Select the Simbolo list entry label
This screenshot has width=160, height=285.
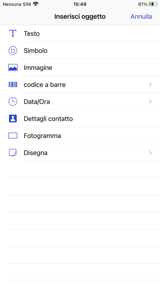point(36,50)
